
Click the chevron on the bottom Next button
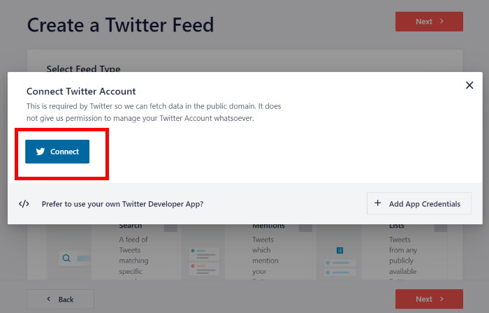click(x=441, y=298)
